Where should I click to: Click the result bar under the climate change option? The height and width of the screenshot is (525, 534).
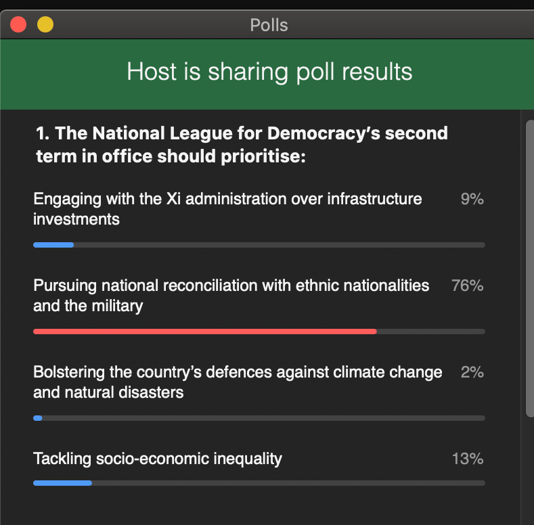pos(259,418)
